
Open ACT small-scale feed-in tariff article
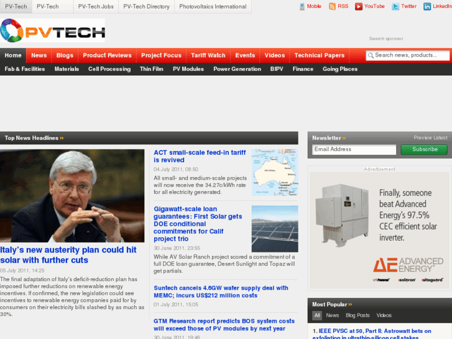point(200,156)
